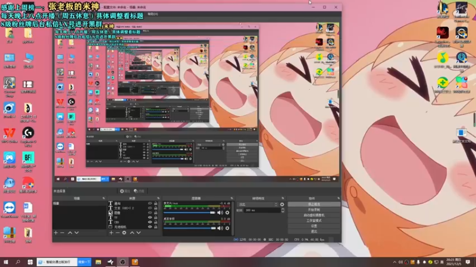
Task: Open the Windows Start menu
Action: (x=6, y=262)
